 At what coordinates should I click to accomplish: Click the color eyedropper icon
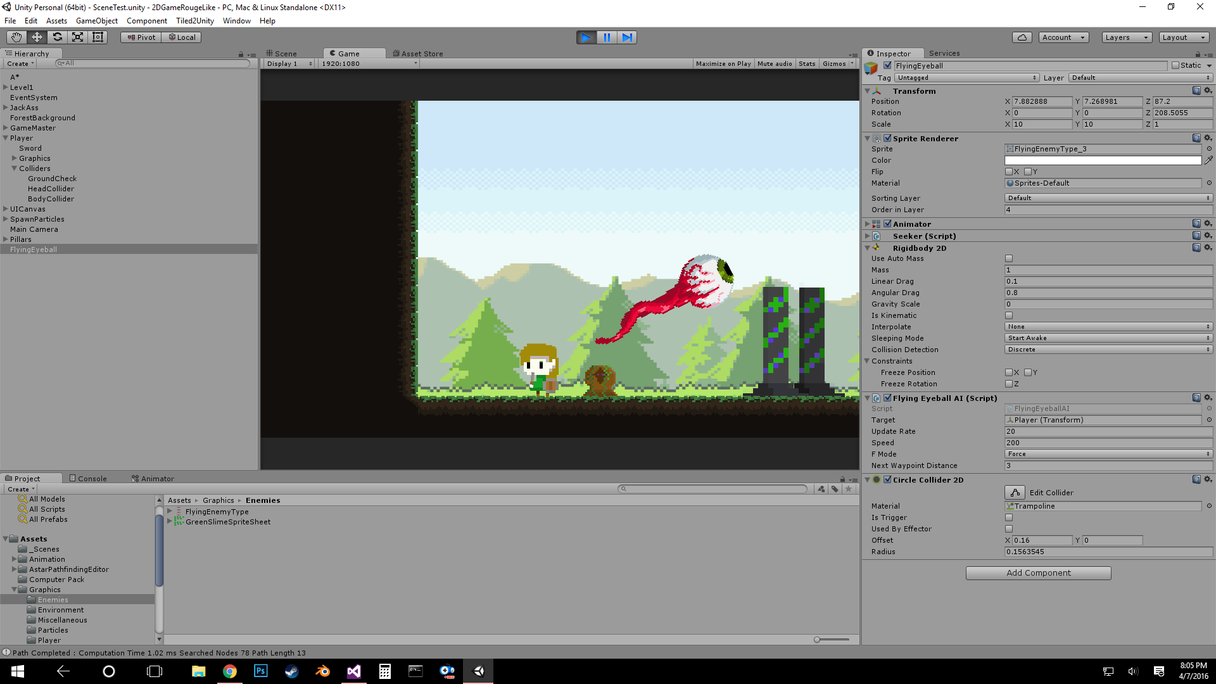coord(1208,160)
